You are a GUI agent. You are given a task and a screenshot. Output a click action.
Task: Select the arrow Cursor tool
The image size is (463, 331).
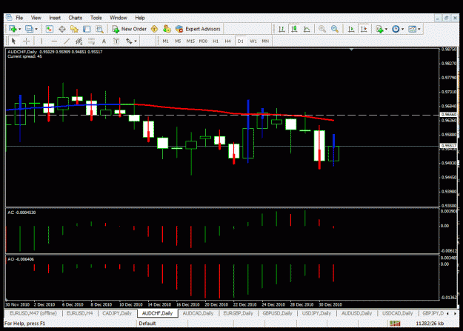(13, 41)
